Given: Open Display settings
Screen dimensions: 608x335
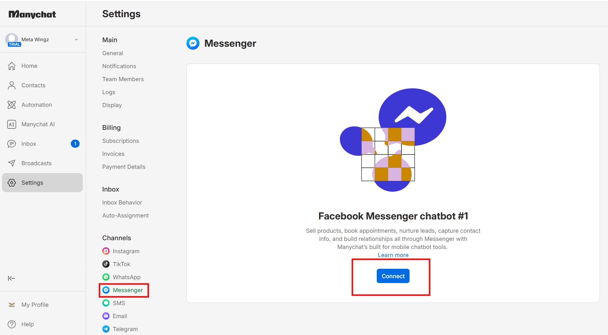Looking at the screenshot, I should coord(112,105).
